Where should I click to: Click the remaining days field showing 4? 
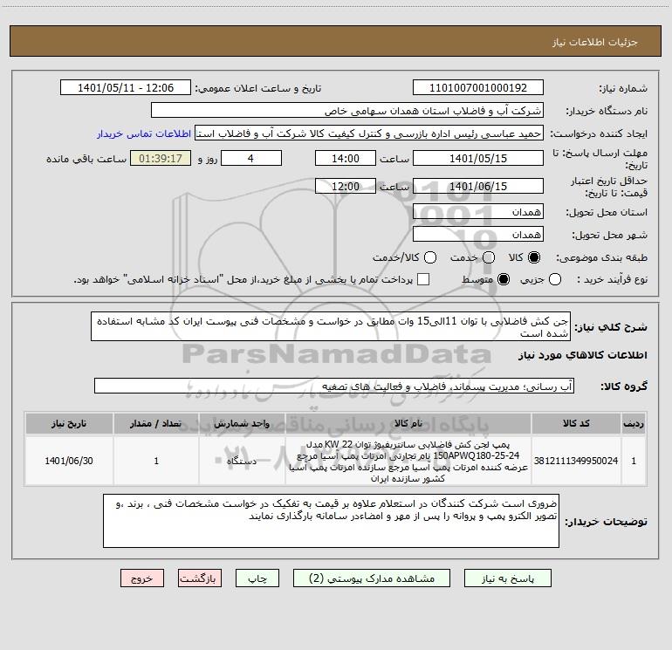coord(251,158)
